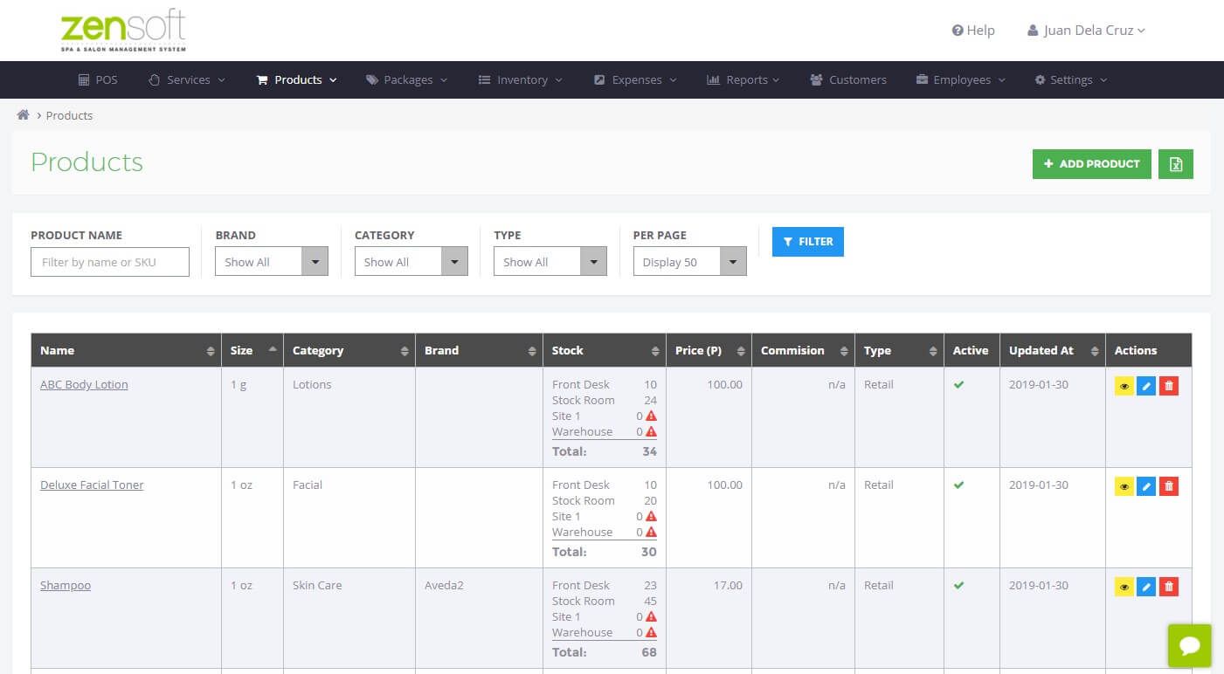1224x674 pixels.
Task: Sort table by Brand column
Action: click(479, 350)
